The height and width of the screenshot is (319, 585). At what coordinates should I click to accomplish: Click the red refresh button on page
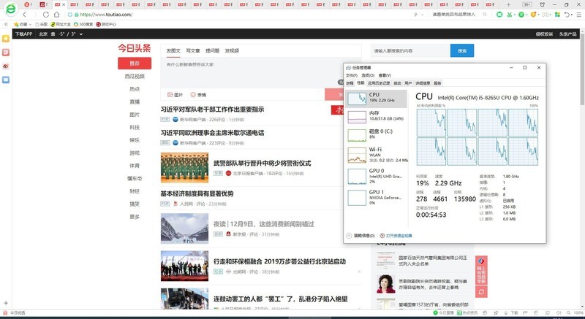pyautogui.click(x=481, y=292)
